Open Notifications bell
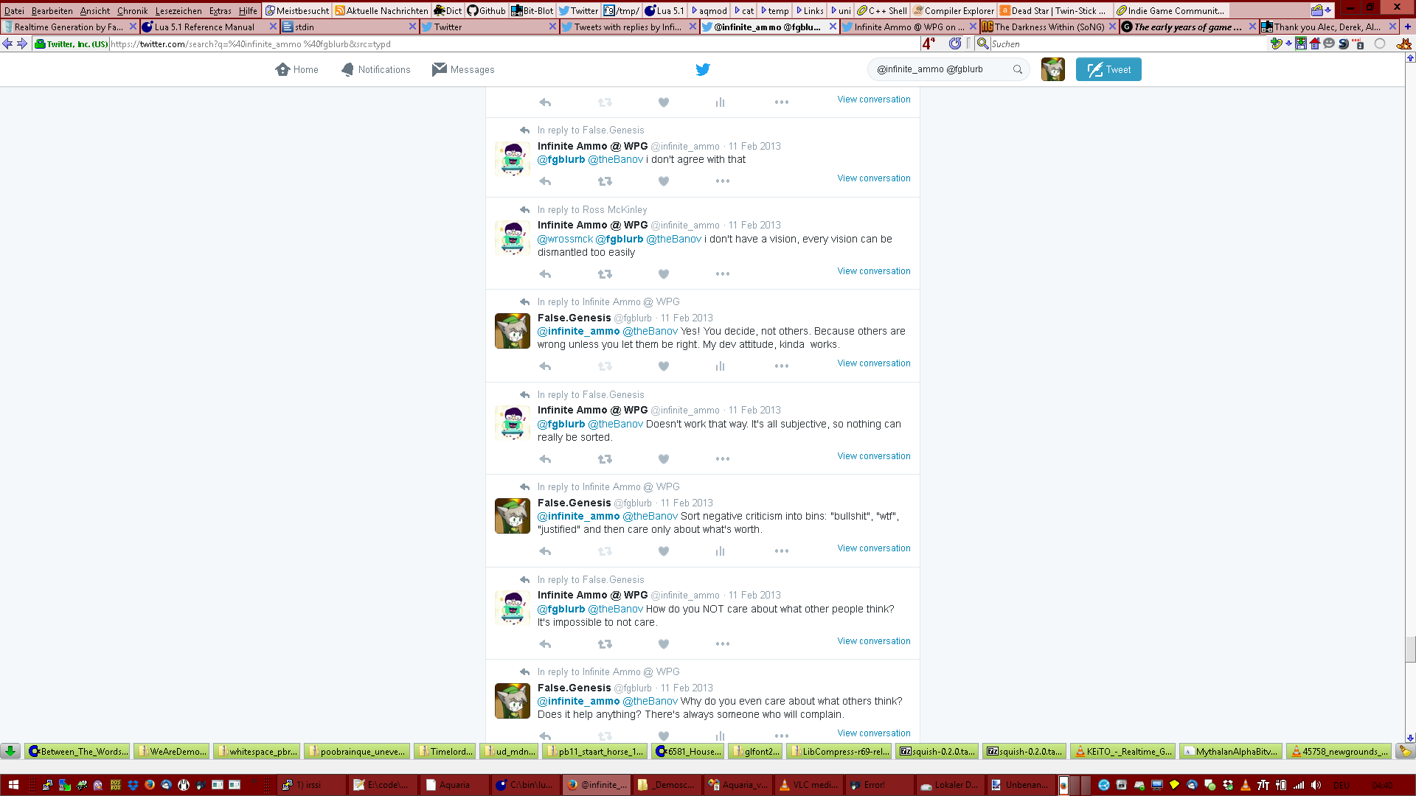The width and height of the screenshot is (1416, 796). coord(375,69)
